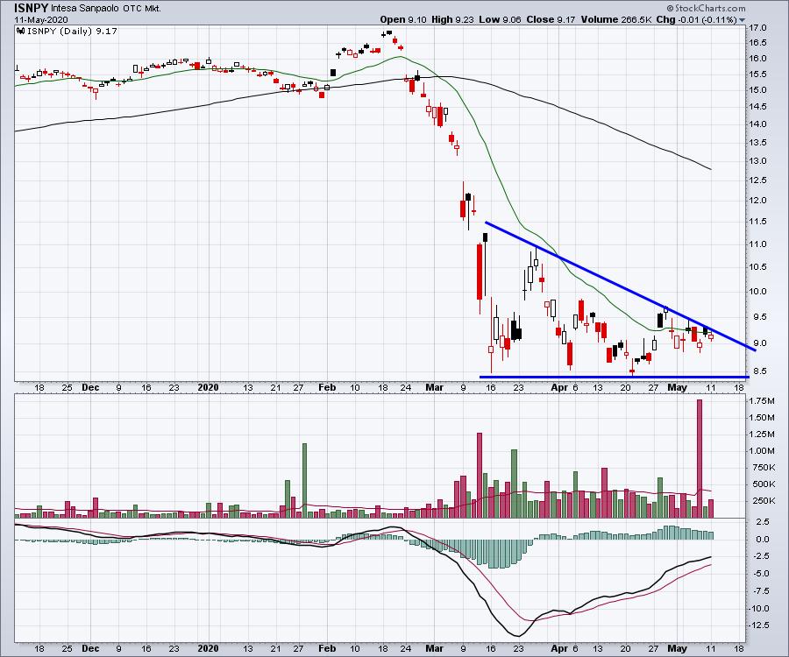This screenshot has height=657, width=789.
Task: Click the Volume 266.5K value in header
Action: pos(617,19)
